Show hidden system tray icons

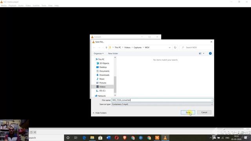pyautogui.click(x=211, y=138)
